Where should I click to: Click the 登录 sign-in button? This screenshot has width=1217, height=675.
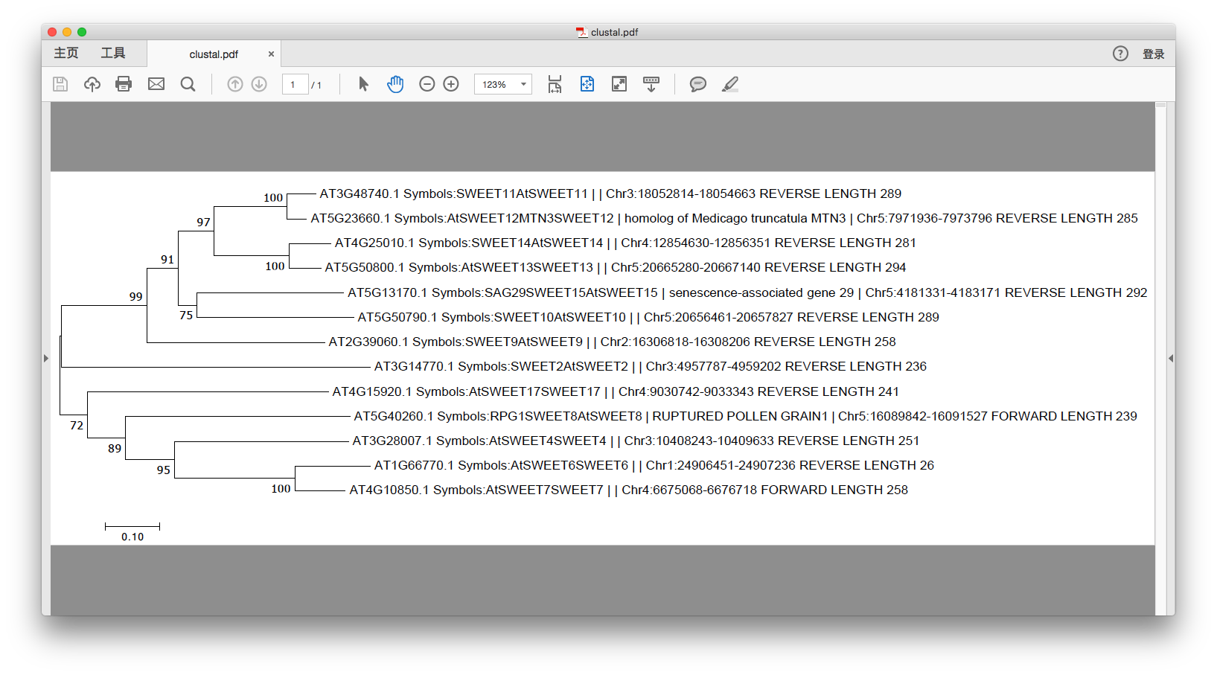1153,54
